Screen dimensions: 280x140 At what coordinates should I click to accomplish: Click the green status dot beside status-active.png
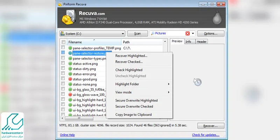(x=70, y=64)
